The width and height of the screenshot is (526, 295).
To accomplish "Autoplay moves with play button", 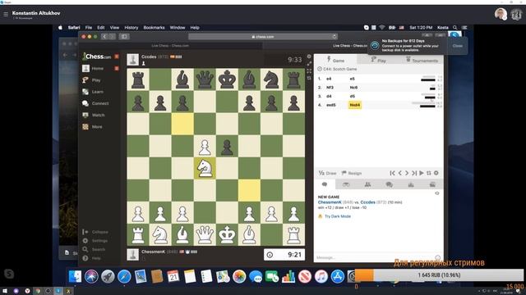I will 422,173.
